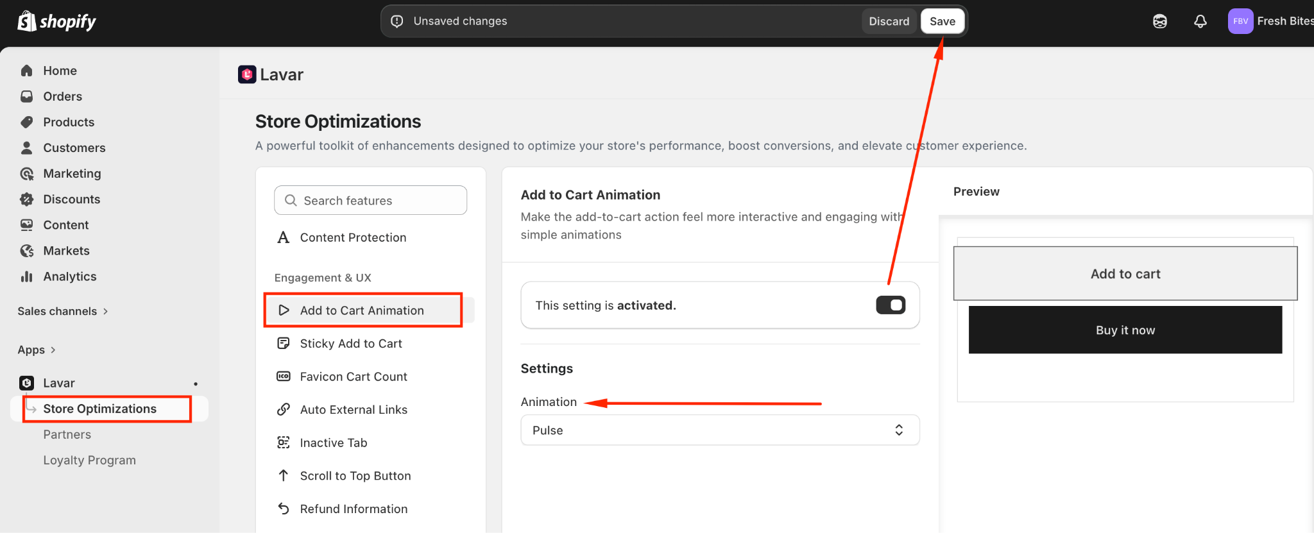1314x533 pixels.
Task: Expand the Apps section chevron
Action: pyautogui.click(x=53, y=350)
